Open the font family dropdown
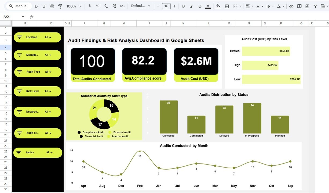Image resolution: width=329 pixels, height=193 pixels. (x=141, y=6)
